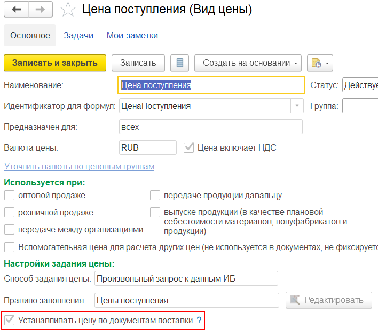Enable the 'оптовой продаже' checkbox
The width and height of the screenshot is (378, 335).
[9, 196]
